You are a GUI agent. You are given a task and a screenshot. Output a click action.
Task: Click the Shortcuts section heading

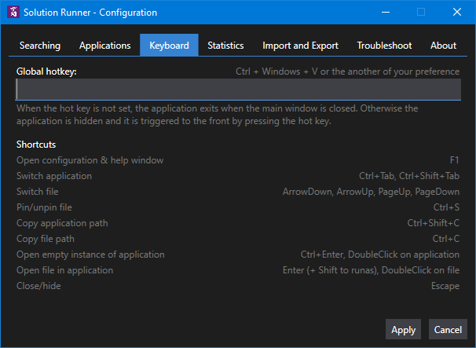pos(36,145)
